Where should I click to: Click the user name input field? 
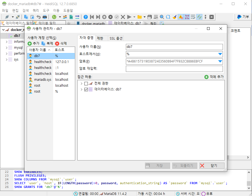pos(174,47)
